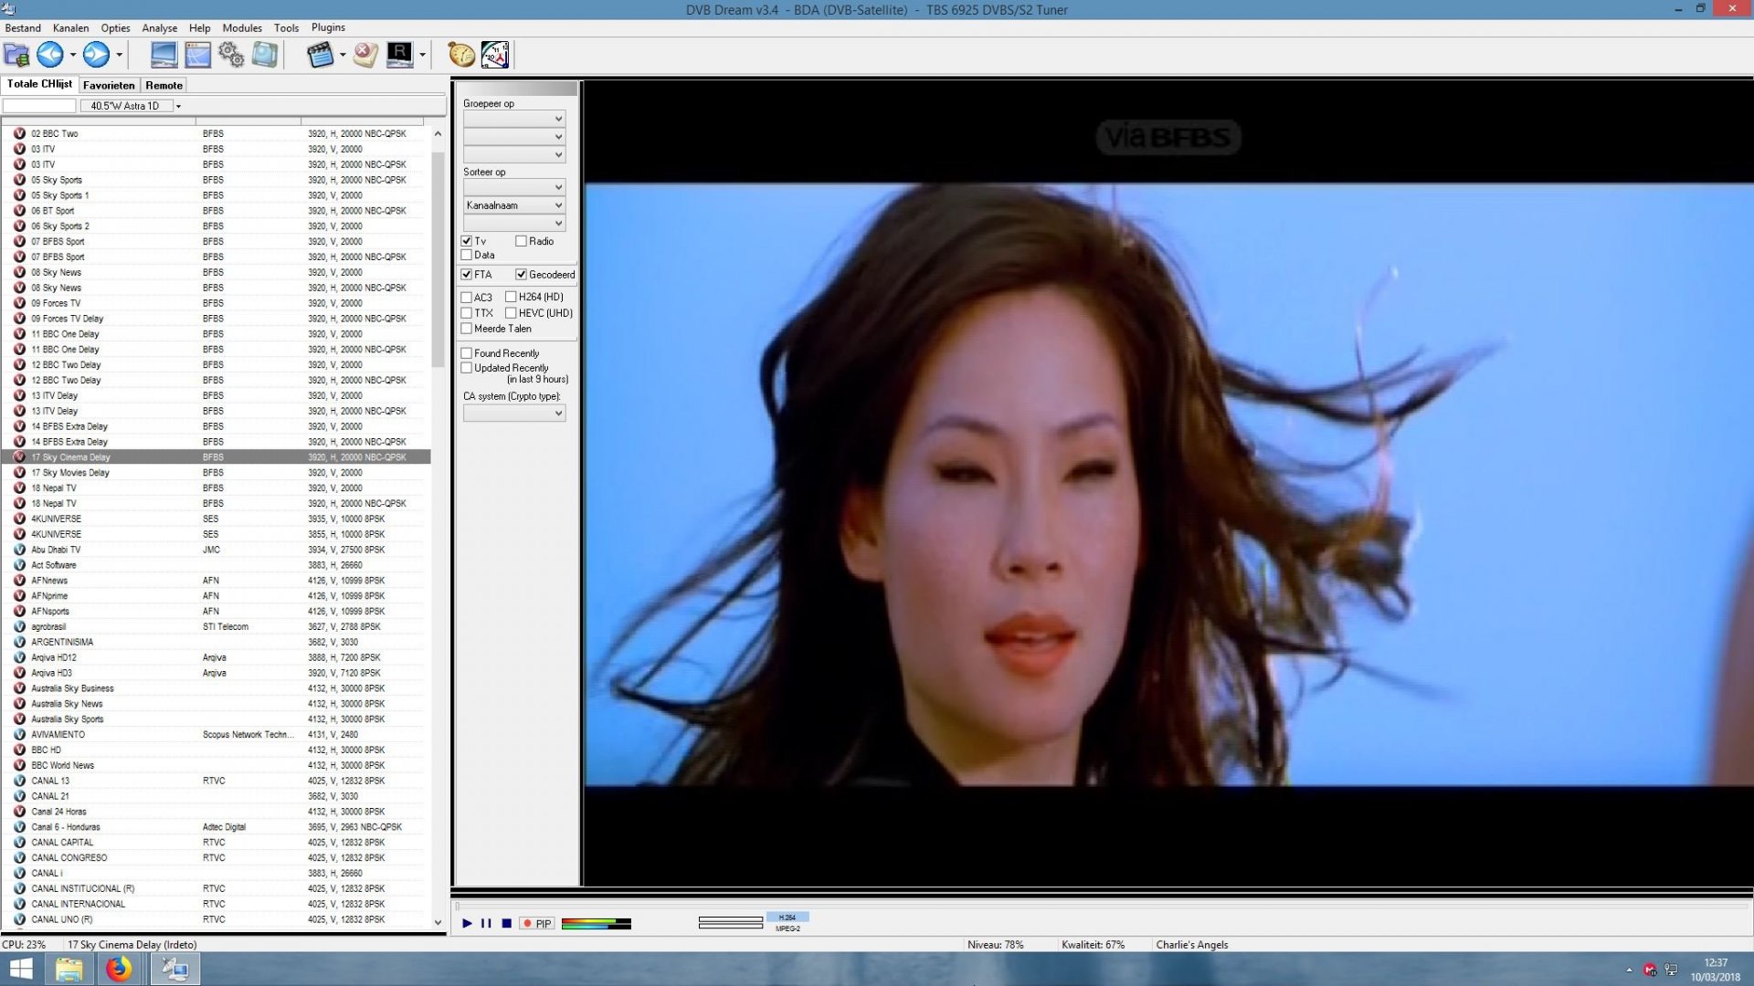Select the 17 Sky Cinema Delay channel
The height and width of the screenshot is (986, 1754).
73,456
